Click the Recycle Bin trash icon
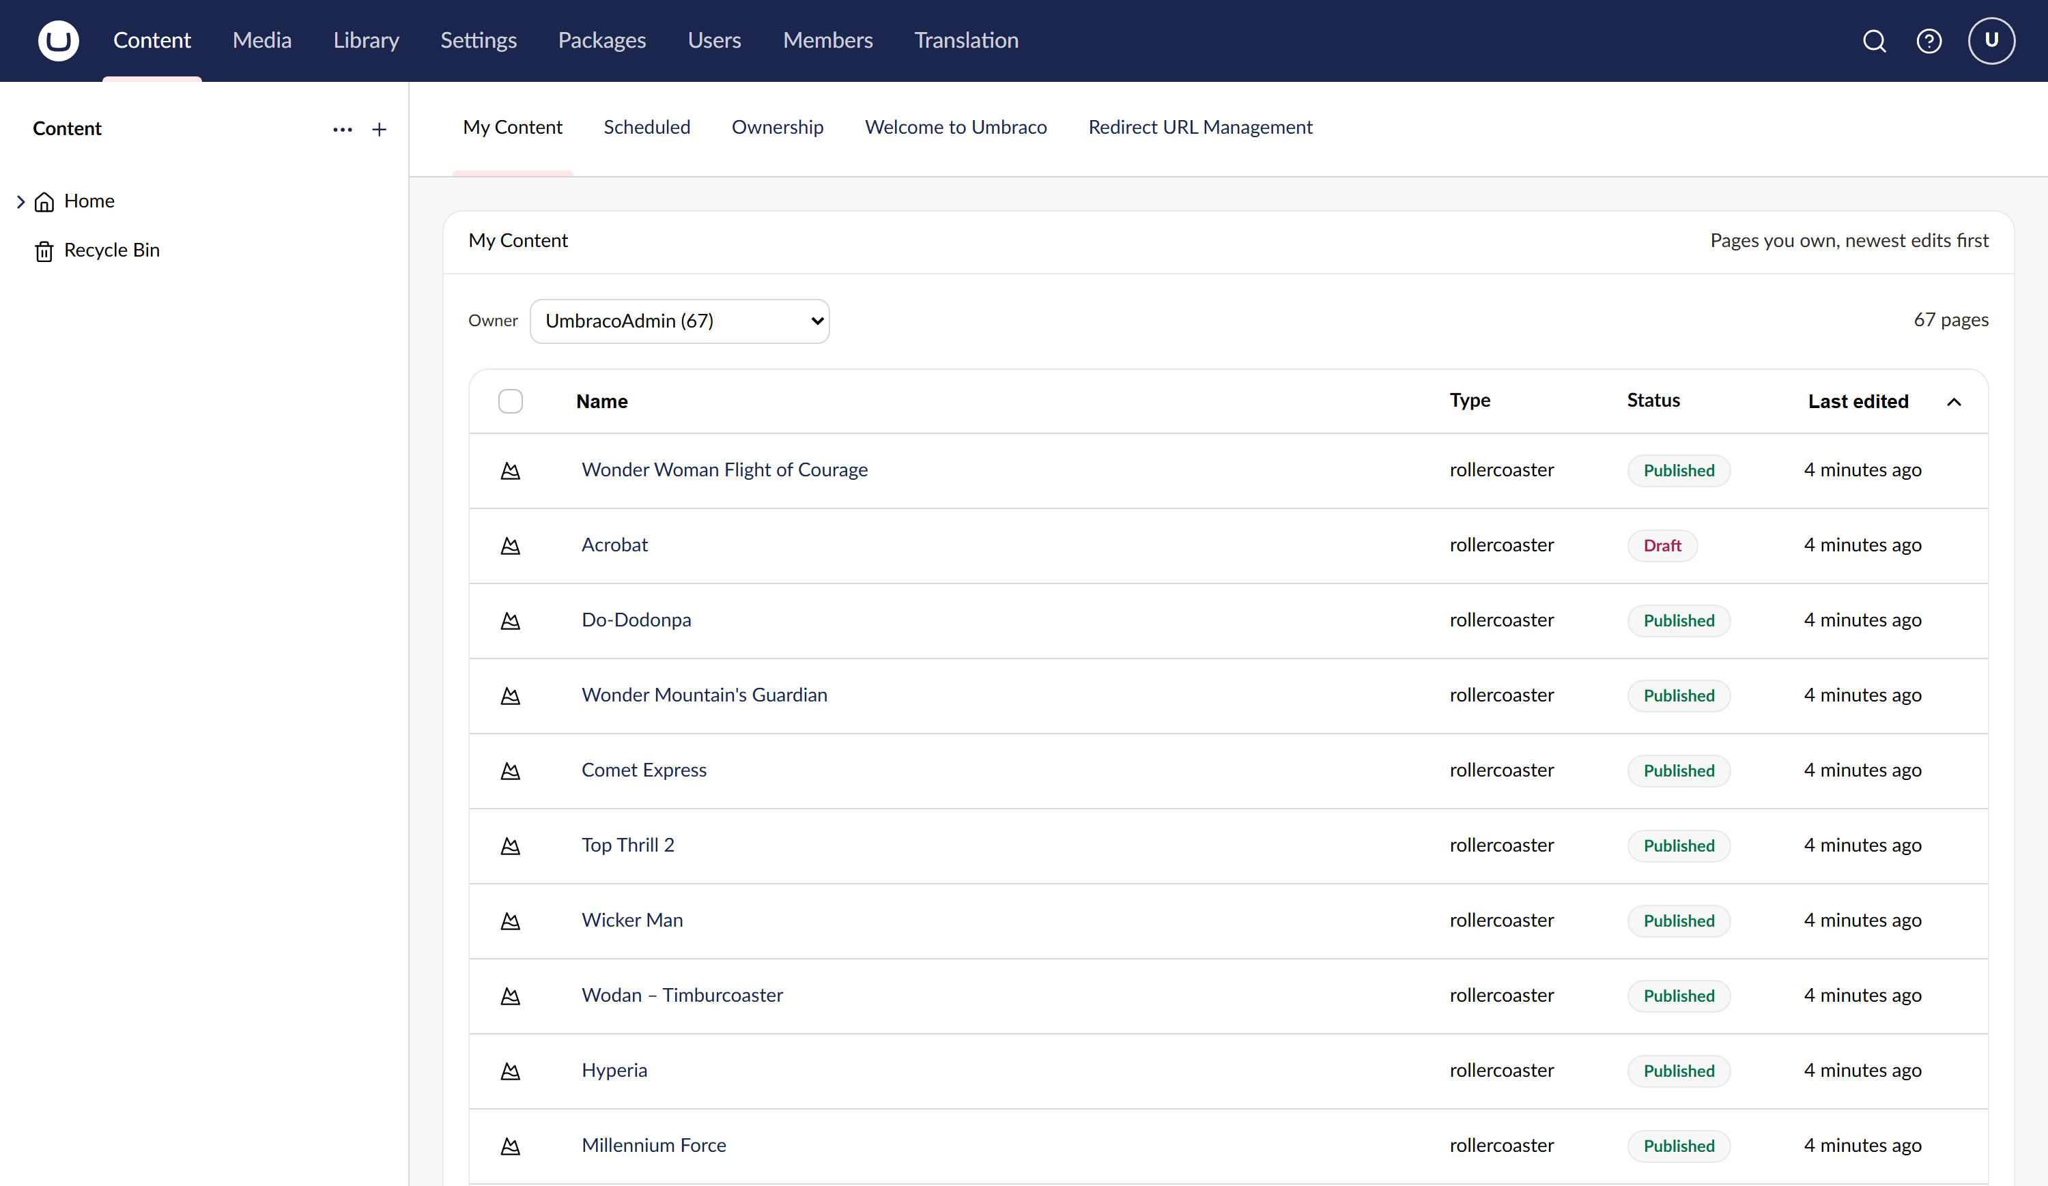 tap(44, 251)
